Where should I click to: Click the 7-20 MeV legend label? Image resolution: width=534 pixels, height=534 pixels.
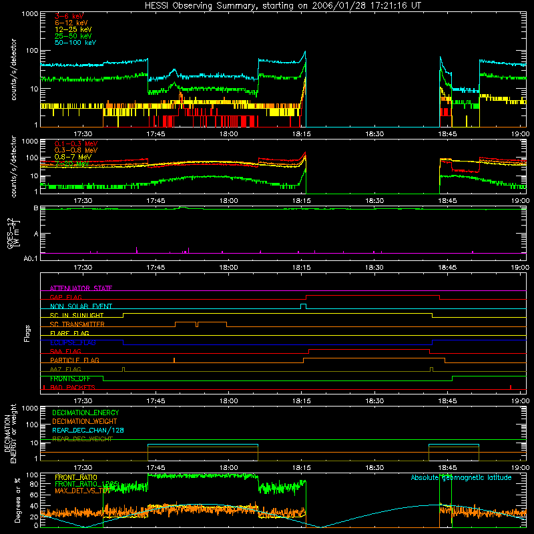tap(71, 164)
